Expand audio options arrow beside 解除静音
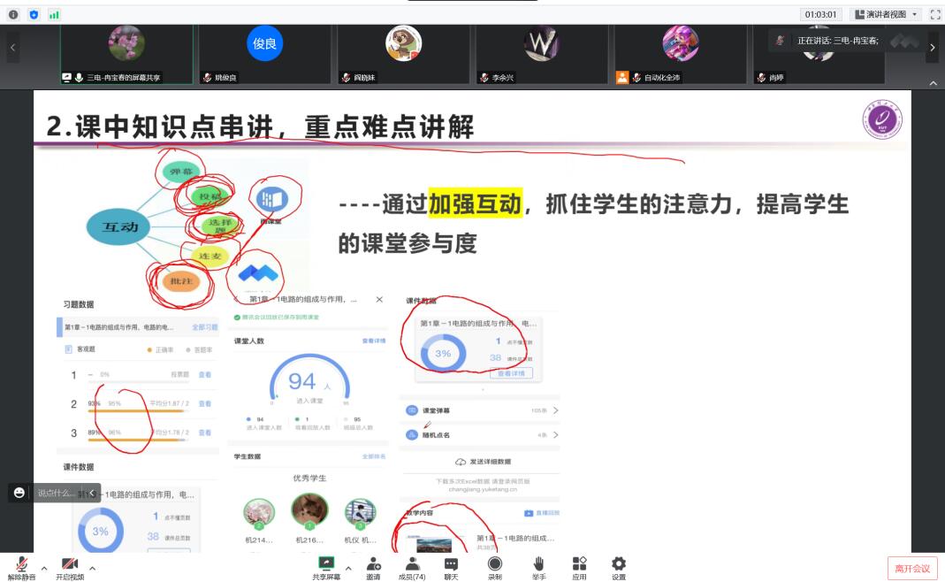This screenshot has width=945, height=582. tap(44, 568)
